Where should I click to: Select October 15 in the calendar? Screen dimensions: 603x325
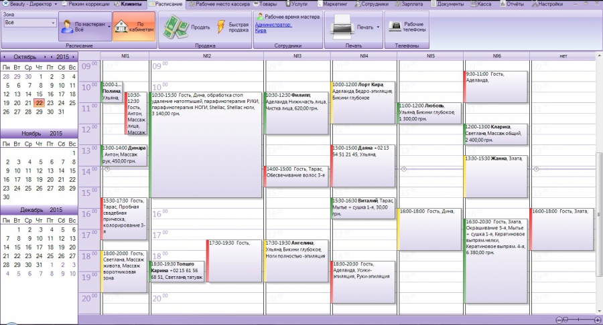(x=40, y=94)
